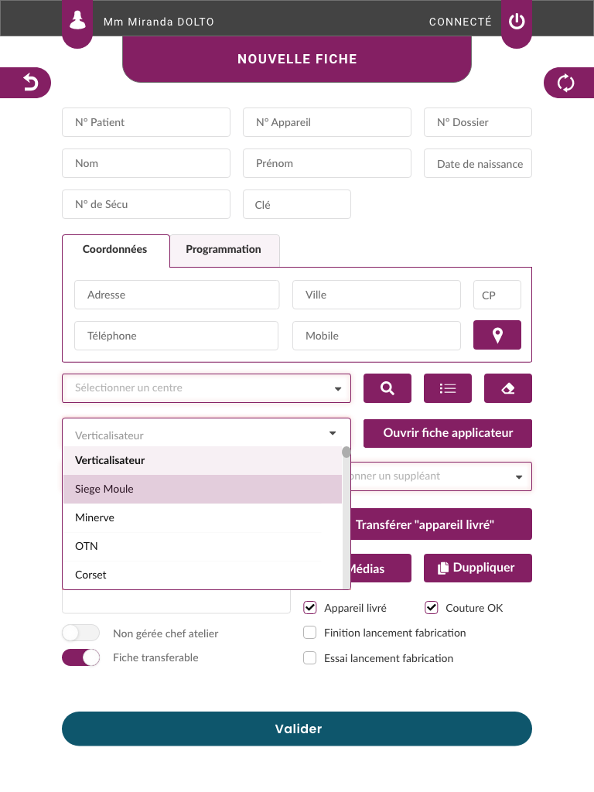This screenshot has width=594, height=792.
Task: Click the dropdown list scrollbar handle
Action: pos(346,452)
